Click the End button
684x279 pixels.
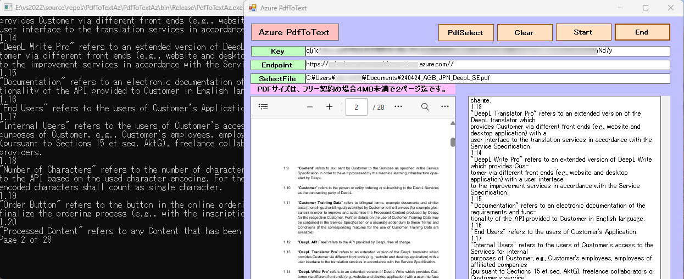tap(642, 32)
